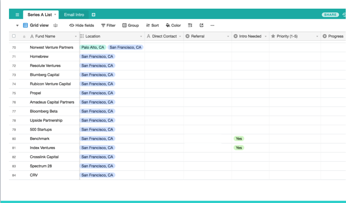Click the Fund Name text field icon
The width and height of the screenshot is (346, 203).
[x=32, y=36]
